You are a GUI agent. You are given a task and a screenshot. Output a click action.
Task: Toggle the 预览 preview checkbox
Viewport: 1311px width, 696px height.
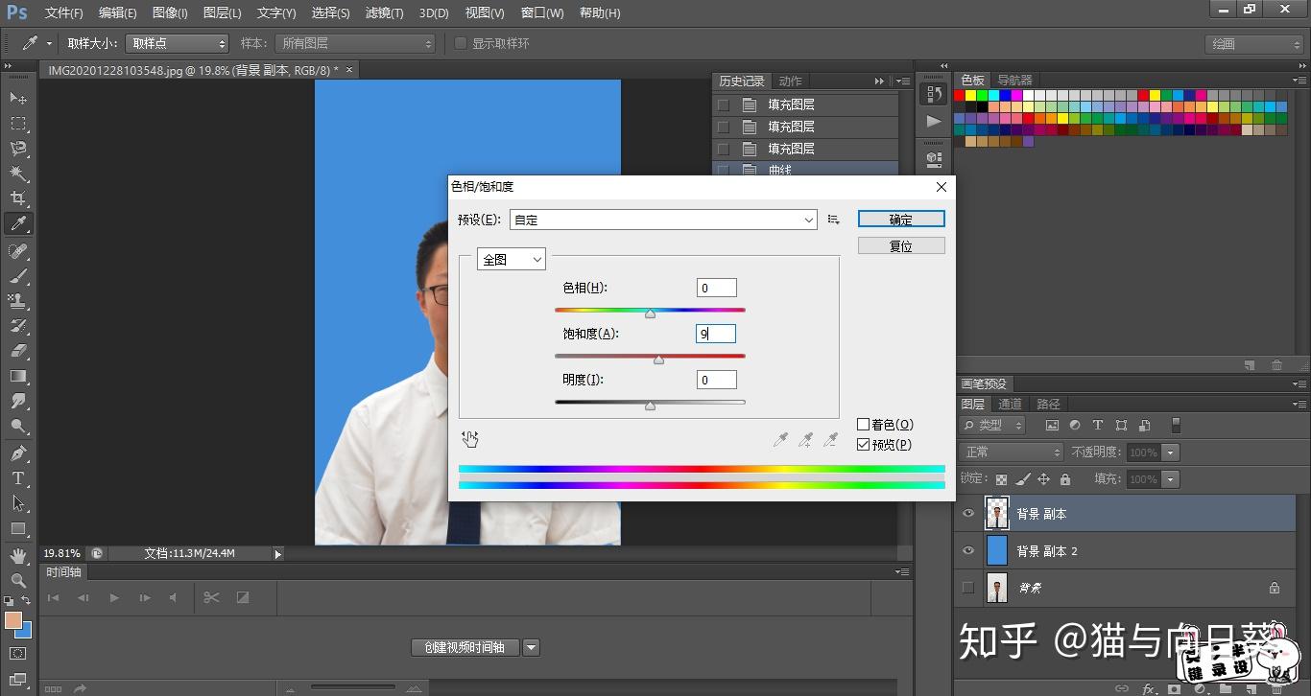pyautogui.click(x=863, y=445)
